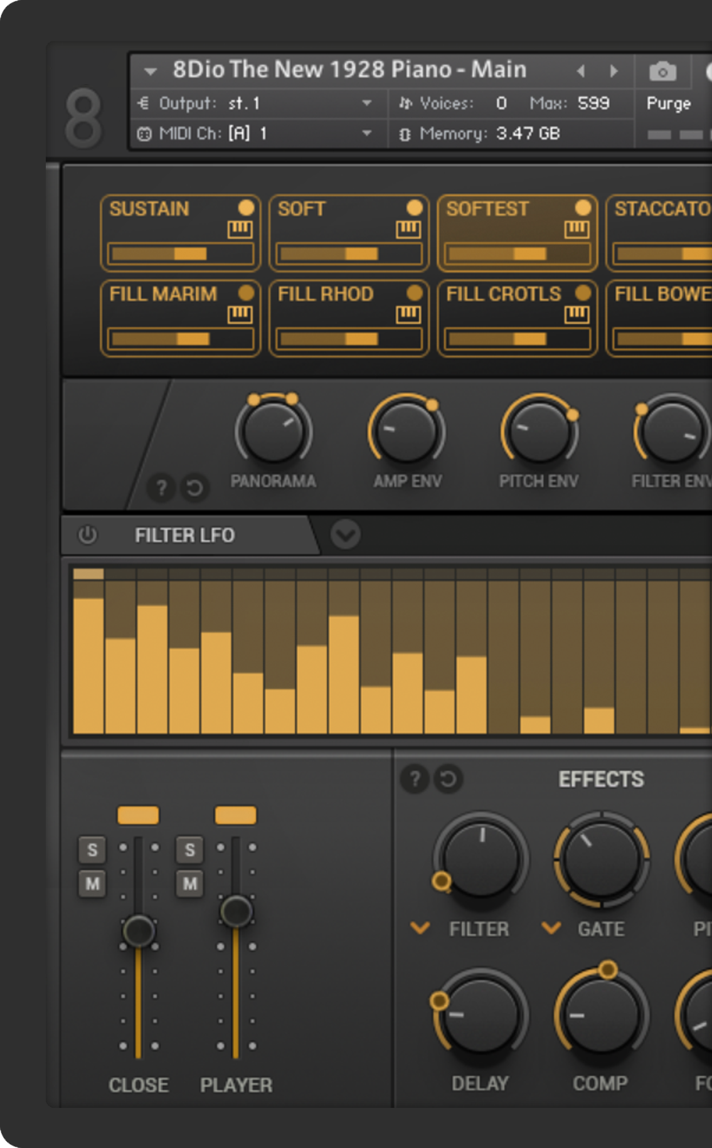Toggle the FILL MARIM load dot
The image size is (712, 1148).
[246, 292]
